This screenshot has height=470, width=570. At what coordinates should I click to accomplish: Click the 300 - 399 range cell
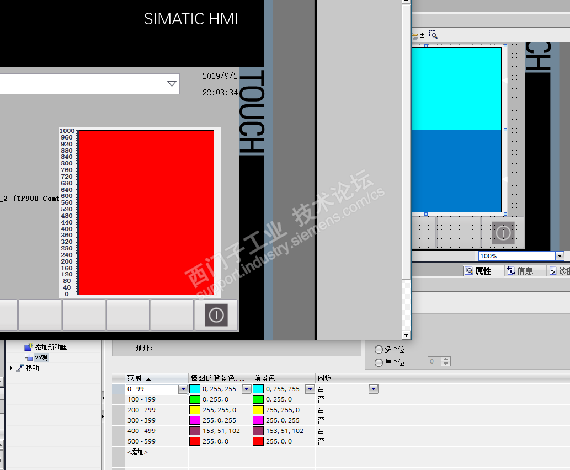[x=157, y=420]
